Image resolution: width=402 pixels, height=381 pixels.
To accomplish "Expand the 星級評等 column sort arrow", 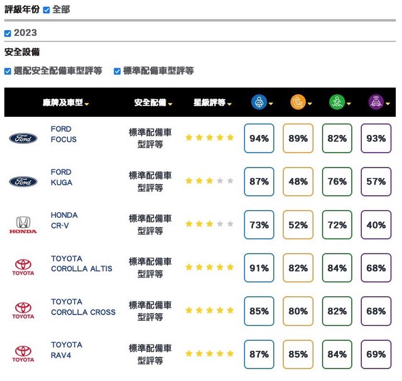I will point(230,104).
